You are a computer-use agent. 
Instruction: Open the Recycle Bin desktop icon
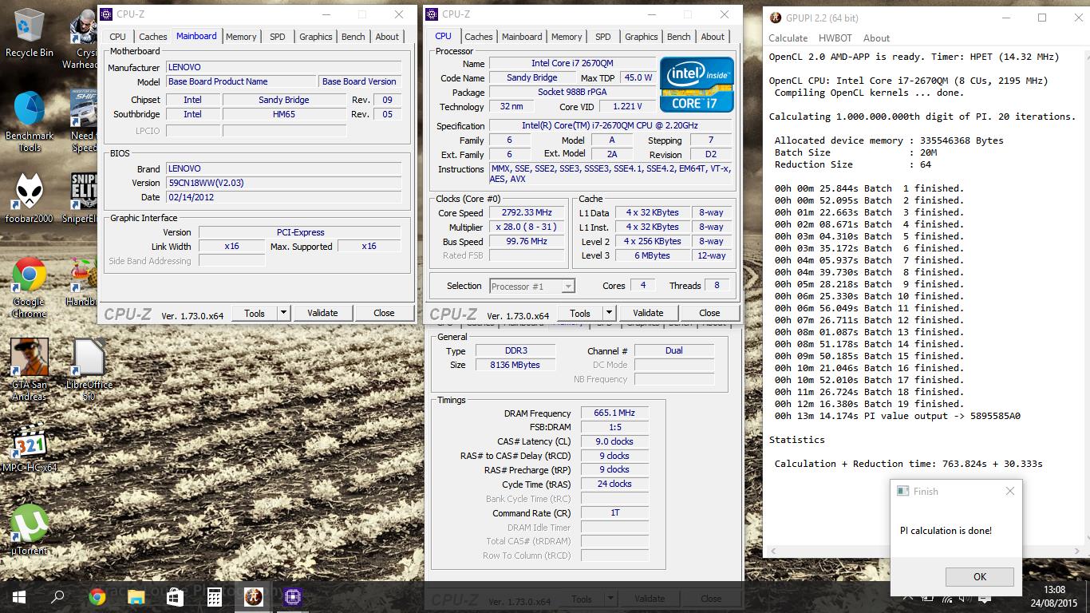[x=30, y=34]
